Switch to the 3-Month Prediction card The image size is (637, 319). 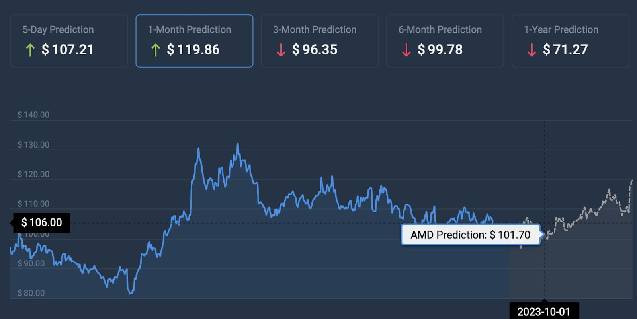pyautogui.click(x=320, y=41)
